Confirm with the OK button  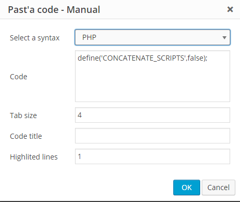[187, 187]
